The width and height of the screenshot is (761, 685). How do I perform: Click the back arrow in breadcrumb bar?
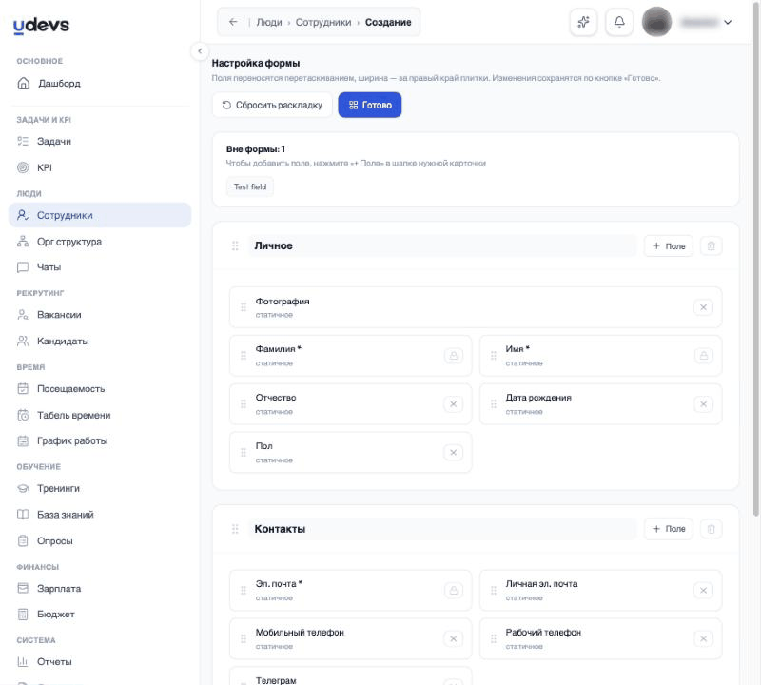(233, 22)
